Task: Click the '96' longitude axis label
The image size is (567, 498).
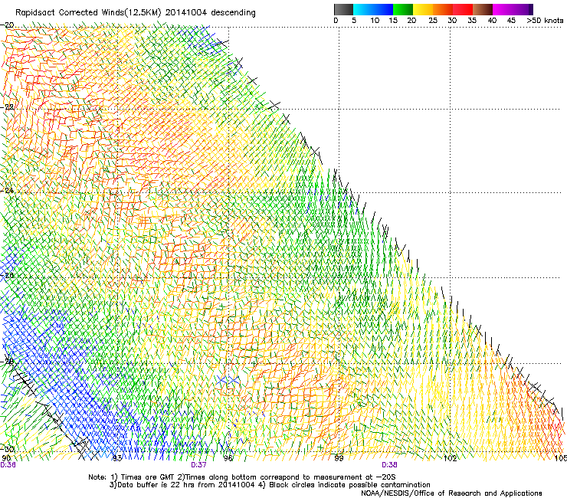Action: 228,458
